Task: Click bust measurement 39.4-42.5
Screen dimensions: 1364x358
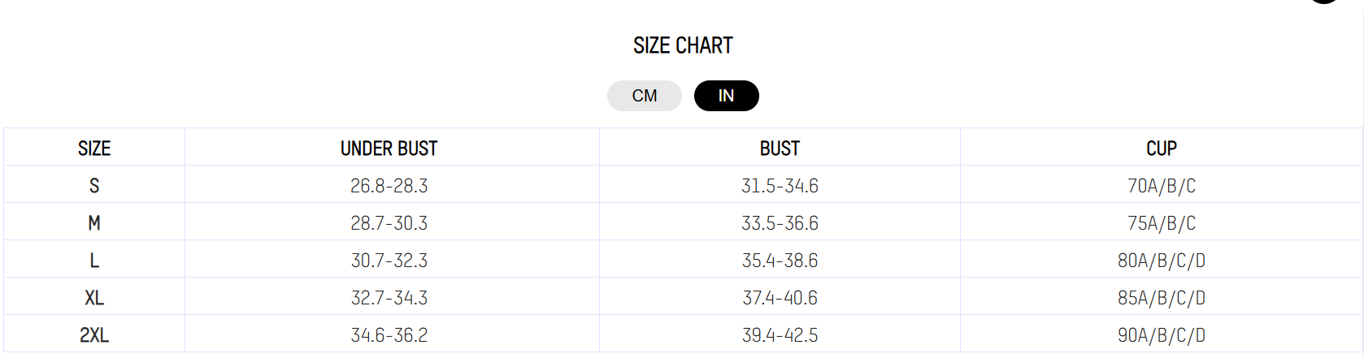Action: [780, 335]
